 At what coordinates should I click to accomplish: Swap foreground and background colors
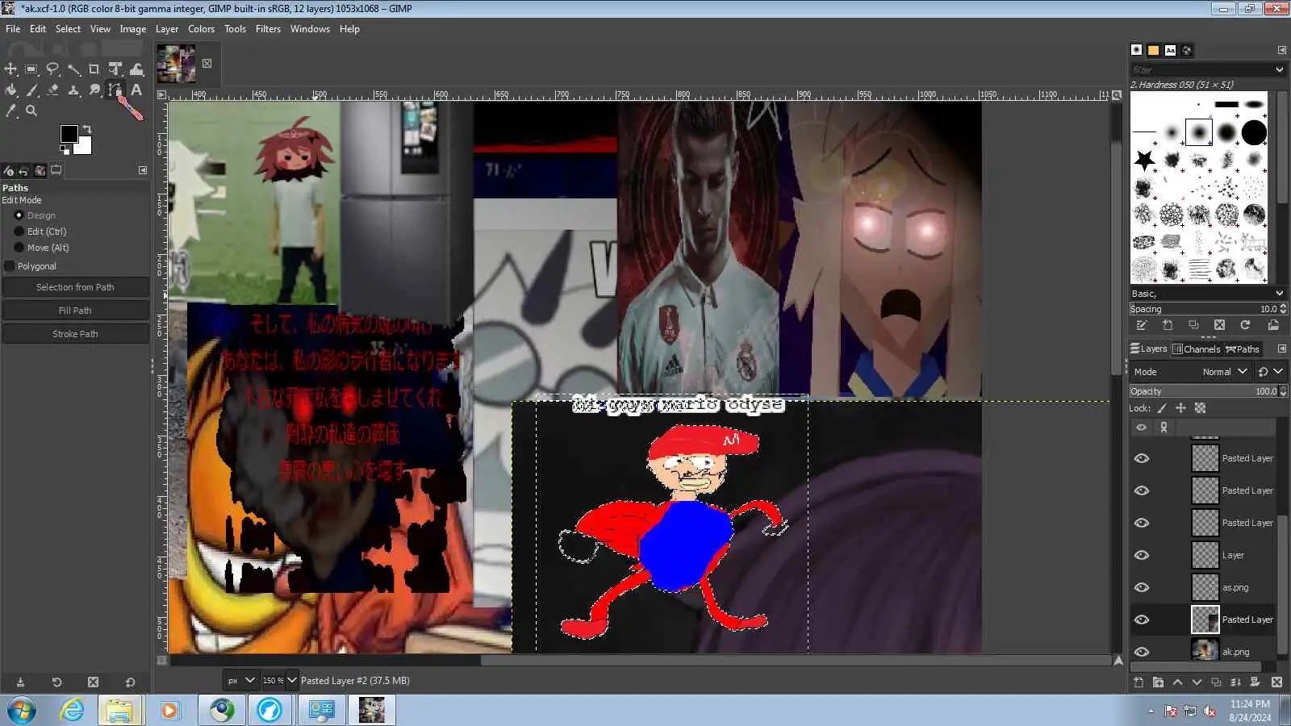pyautogui.click(x=87, y=129)
